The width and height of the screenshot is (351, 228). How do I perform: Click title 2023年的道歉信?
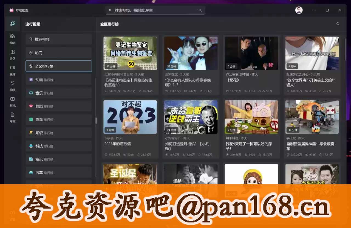pos(118,144)
